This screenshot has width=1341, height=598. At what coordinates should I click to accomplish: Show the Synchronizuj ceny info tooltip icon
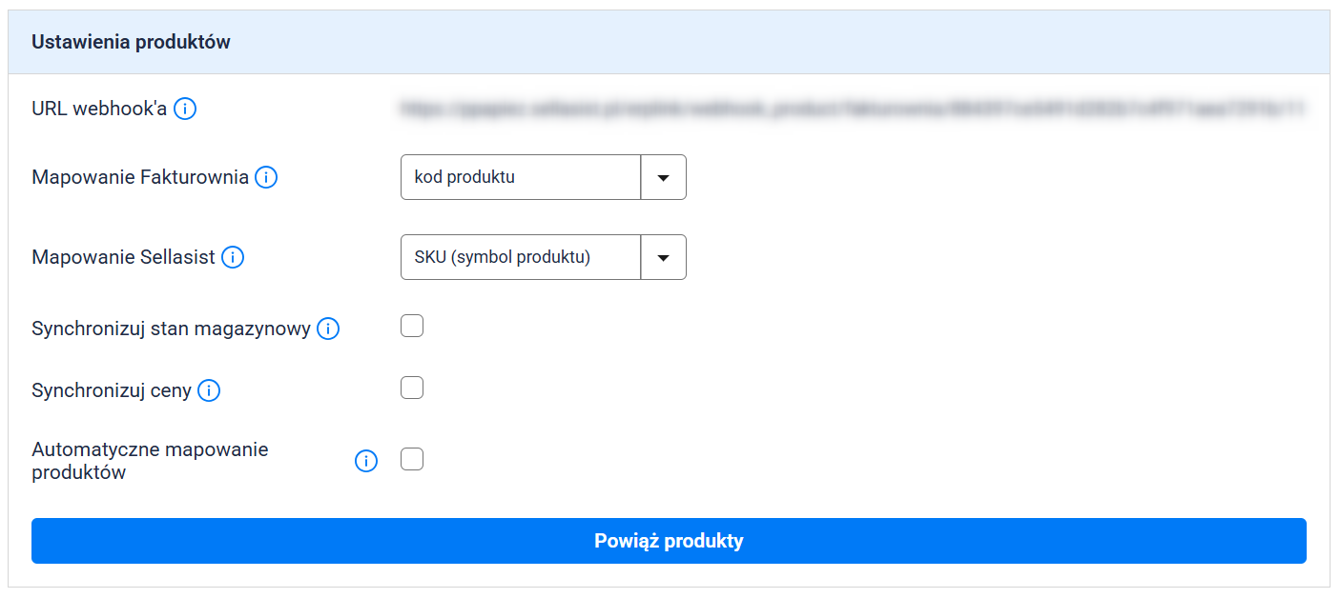pyautogui.click(x=209, y=390)
